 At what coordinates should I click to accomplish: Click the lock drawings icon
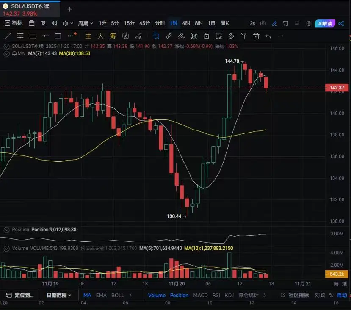point(206,36)
